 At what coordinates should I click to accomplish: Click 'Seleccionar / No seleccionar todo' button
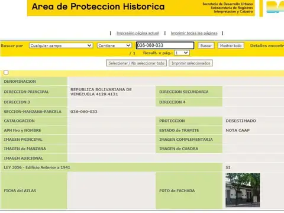click(x=136, y=63)
